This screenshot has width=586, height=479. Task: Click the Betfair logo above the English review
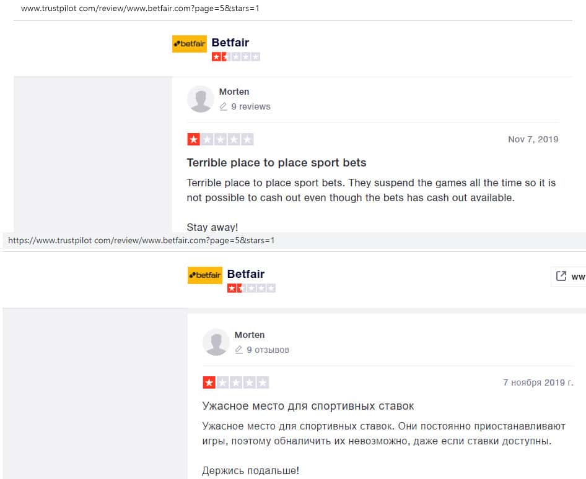(x=190, y=44)
